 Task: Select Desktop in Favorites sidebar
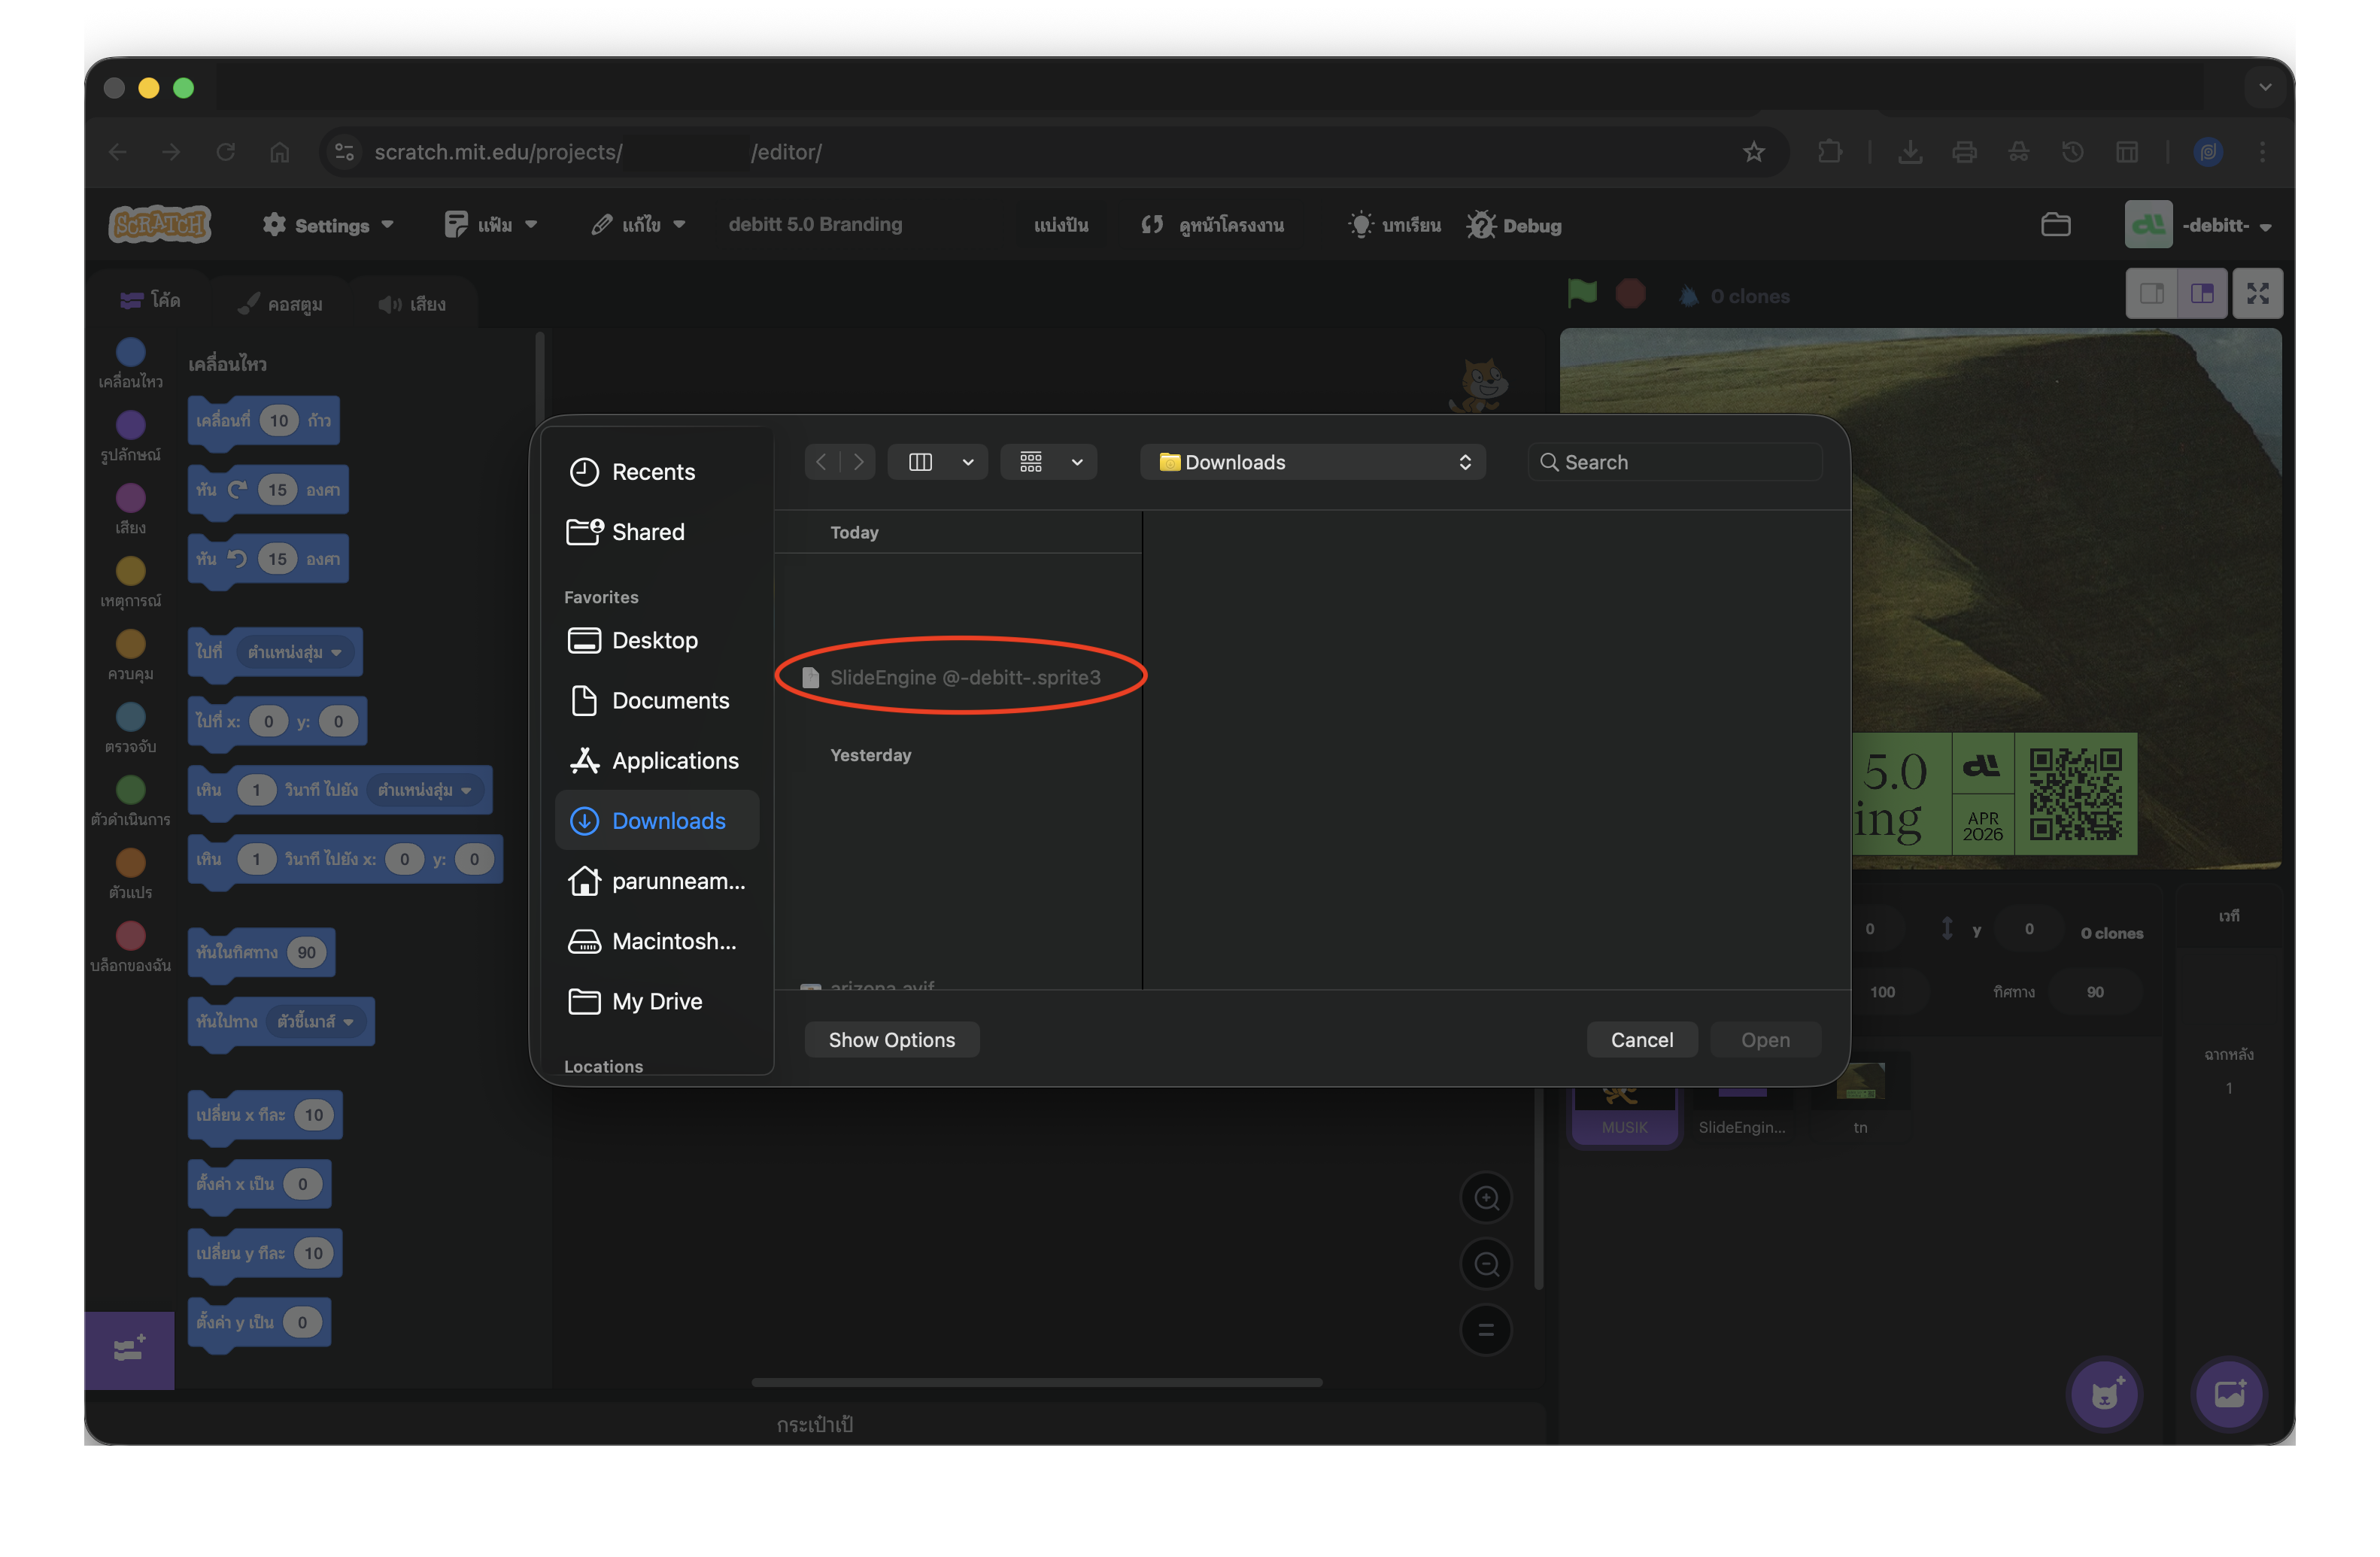(x=654, y=640)
